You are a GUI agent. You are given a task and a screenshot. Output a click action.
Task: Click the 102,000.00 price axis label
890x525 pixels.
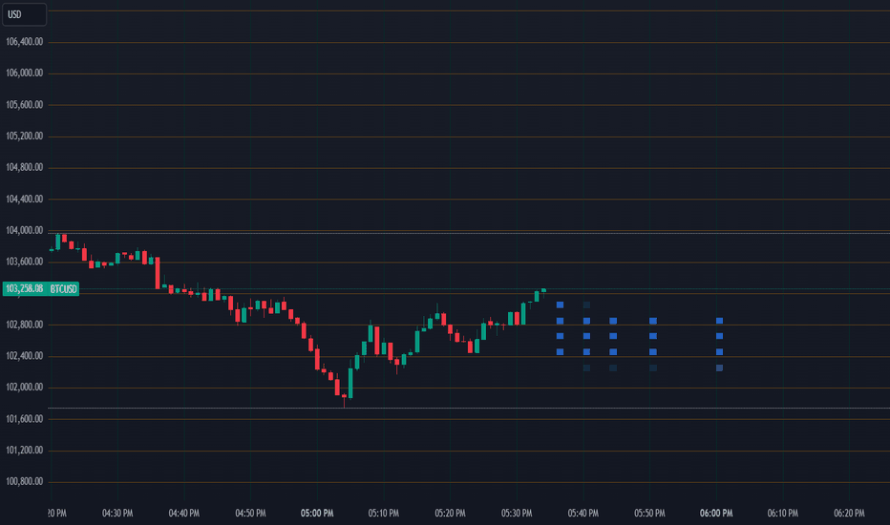coord(25,388)
